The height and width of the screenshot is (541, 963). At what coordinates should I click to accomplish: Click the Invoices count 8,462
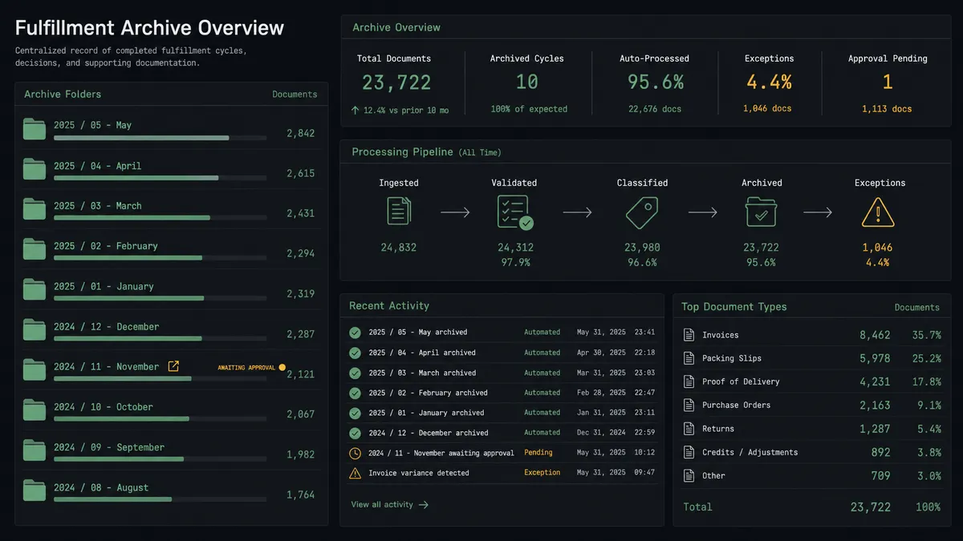[875, 335]
